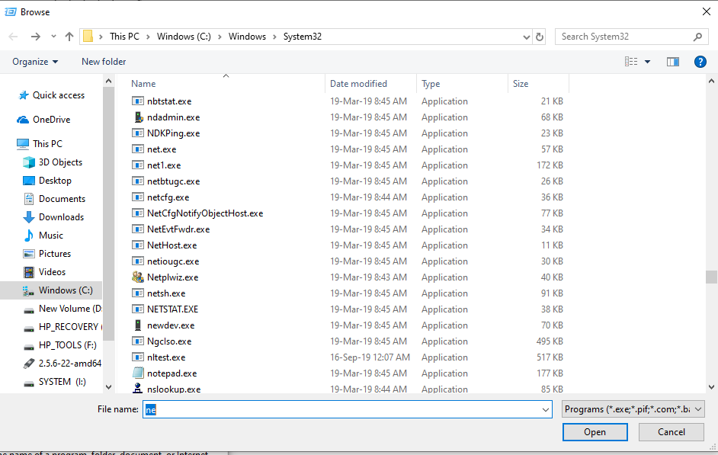
Task: Open the Programs file type filter
Action: (x=633, y=409)
